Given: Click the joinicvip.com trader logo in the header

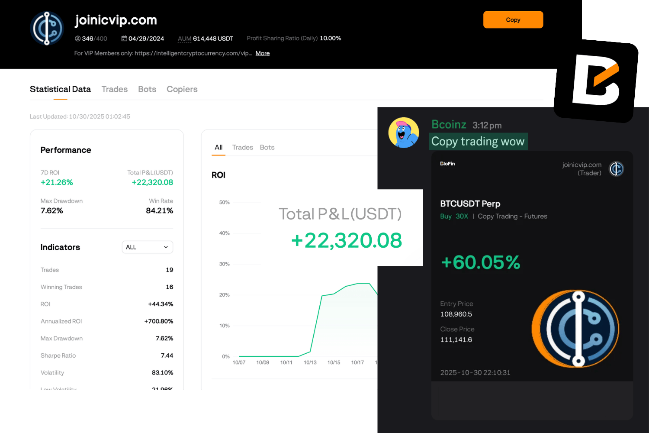Looking at the screenshot, I should pos(47,29).
